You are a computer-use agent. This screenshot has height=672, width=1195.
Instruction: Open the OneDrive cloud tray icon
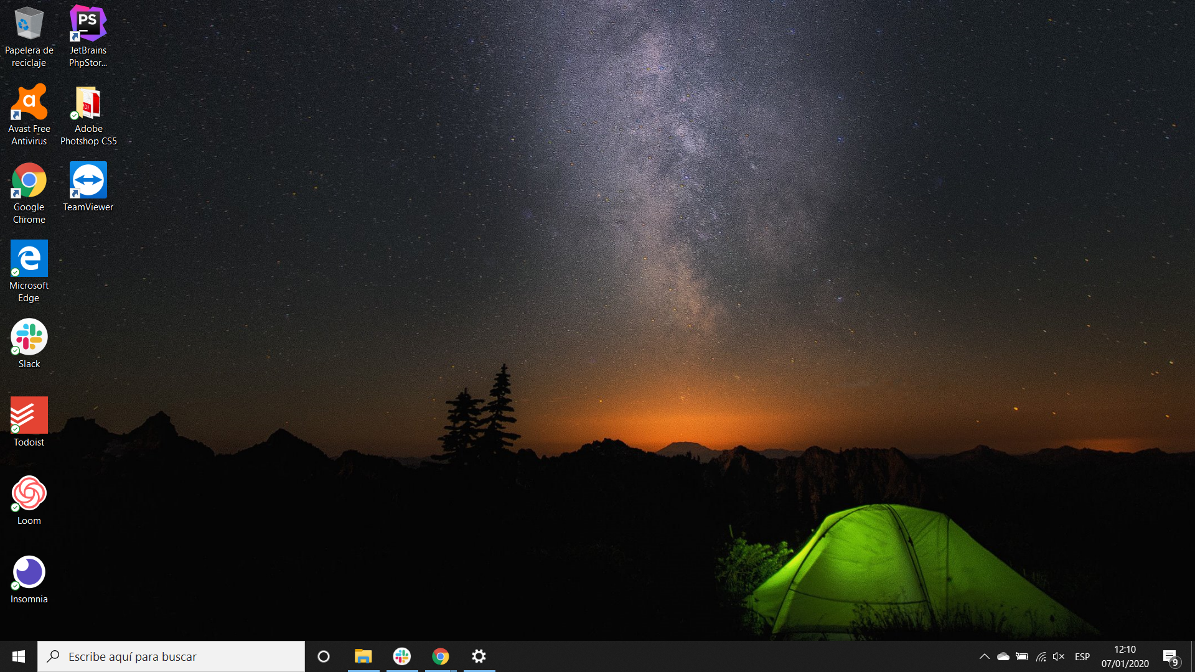(x=1003, y=656)
